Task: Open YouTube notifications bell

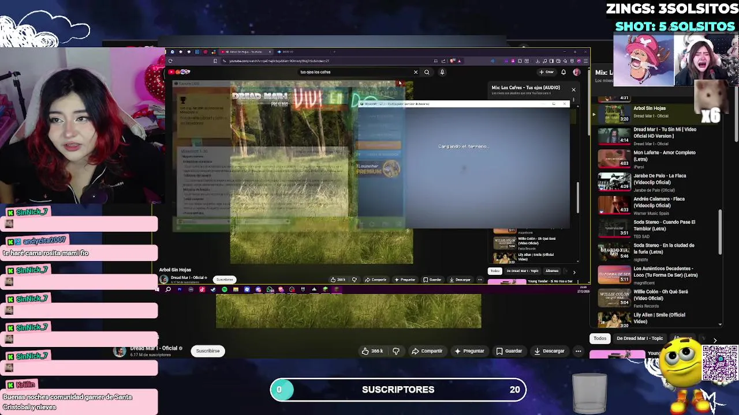Action: [563, 72]
